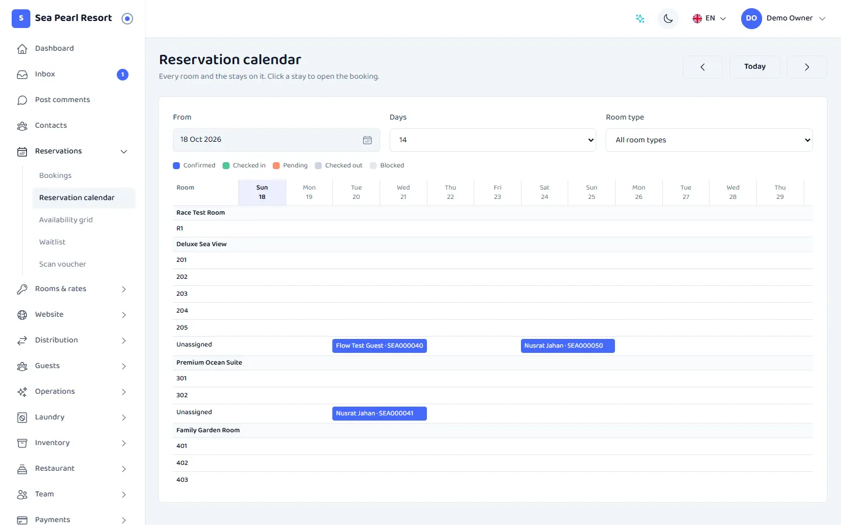This screenshot has width=841, height=525.
Task: Click the Confirmed blue legend swatch
Action: coord(176,166)
